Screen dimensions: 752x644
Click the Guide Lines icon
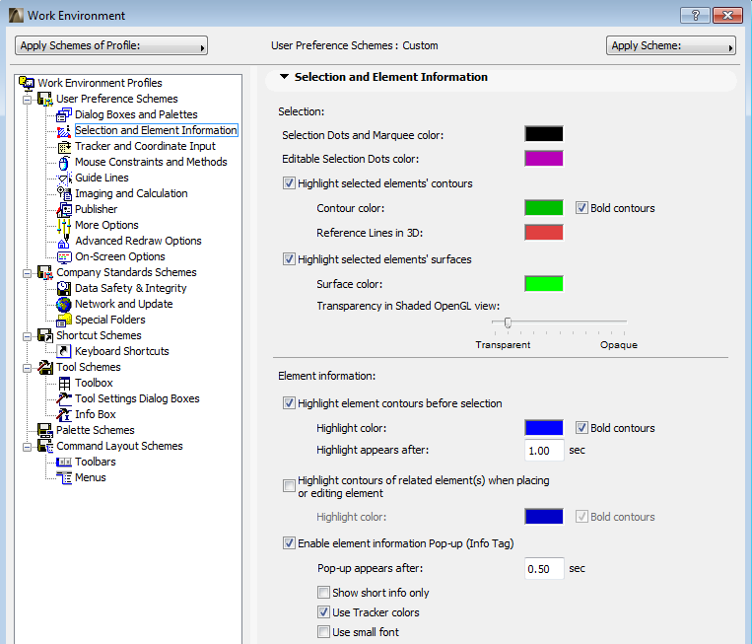click(64, 179)
